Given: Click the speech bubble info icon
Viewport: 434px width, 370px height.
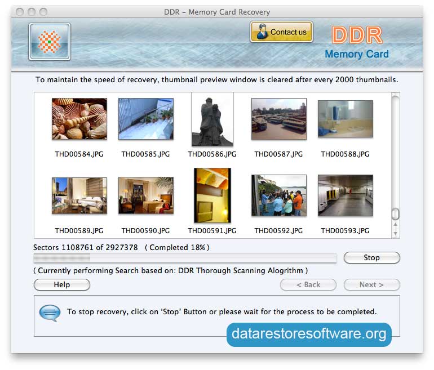Looking at the screenshot, I should click(50, 313).
